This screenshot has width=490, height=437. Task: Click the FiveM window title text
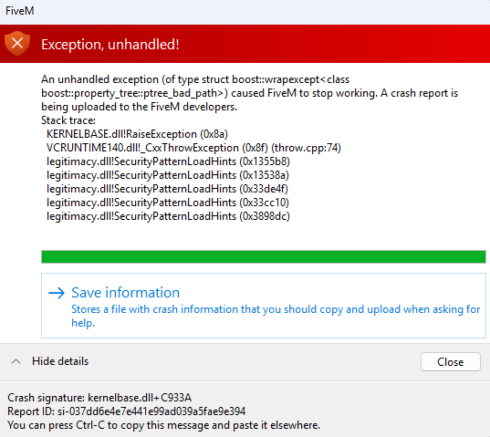pyautogui.click(x=20, y=11)
